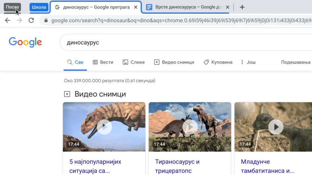Play the 5 најпопуларнијих ситуација video
Image resolution: width=312 pixels, height=175 pixels.
tap(104, 127)
